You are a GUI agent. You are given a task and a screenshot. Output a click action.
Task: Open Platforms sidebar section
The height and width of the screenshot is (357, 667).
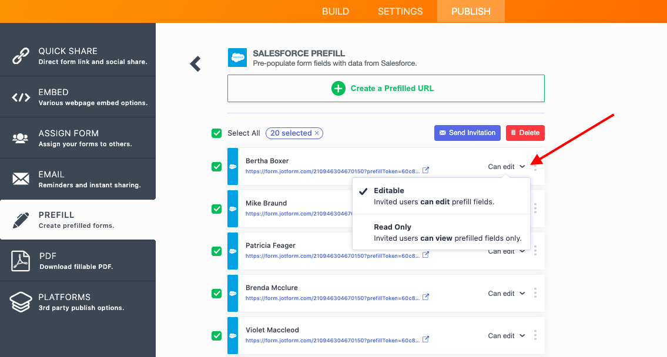(x=78, y=302)
